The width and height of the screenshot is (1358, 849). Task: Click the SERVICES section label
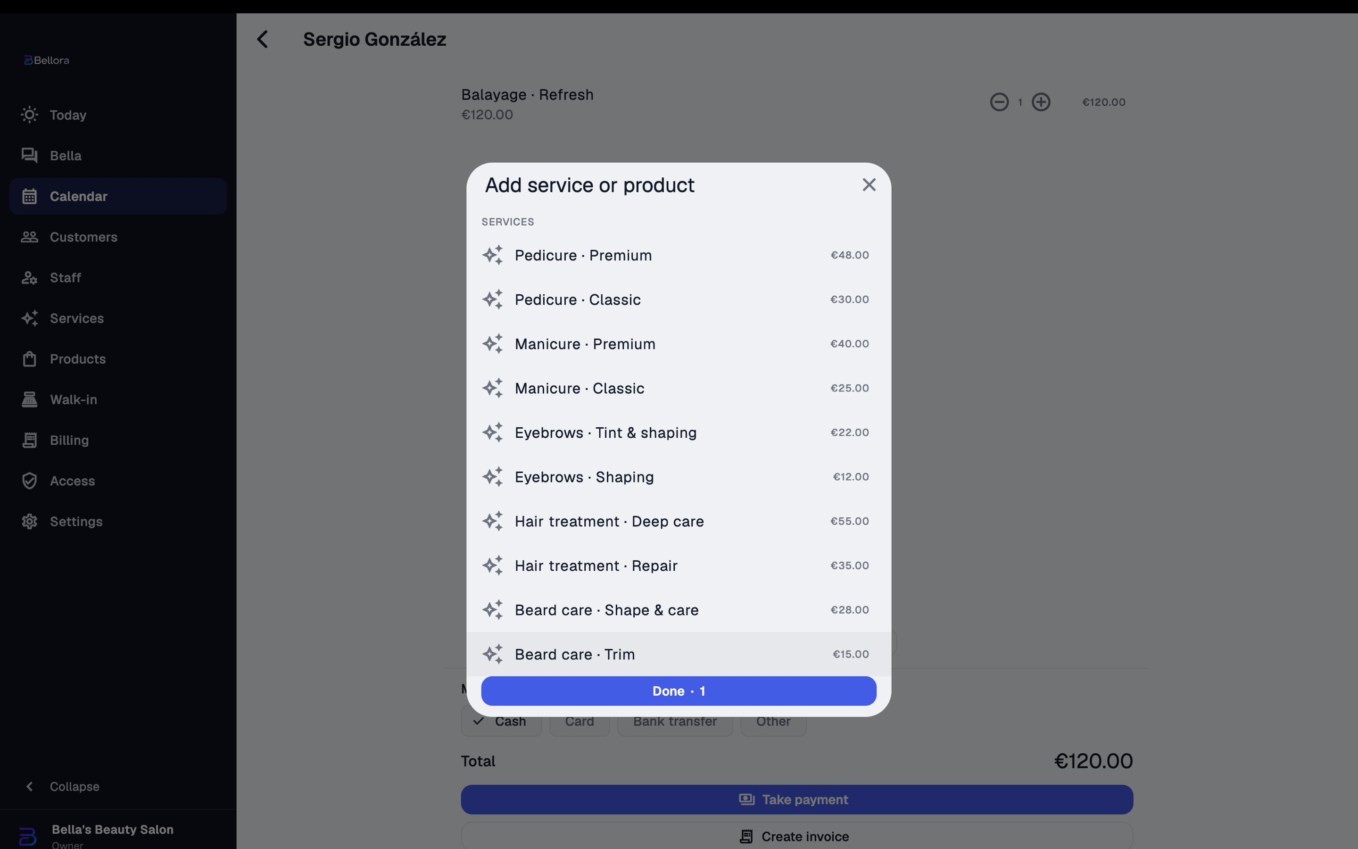(507, 222)
